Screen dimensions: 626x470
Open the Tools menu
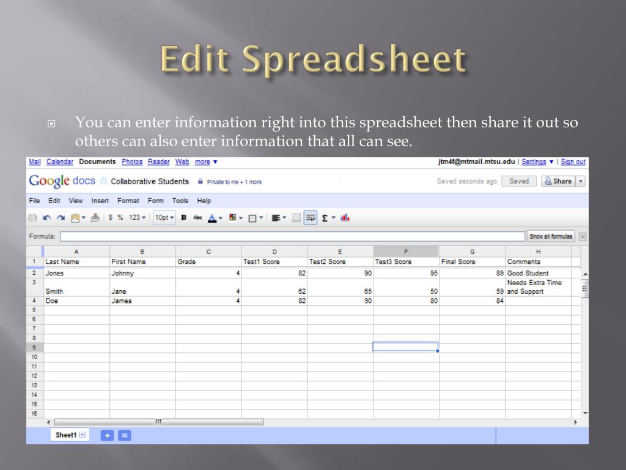click(x=180, y=201)
